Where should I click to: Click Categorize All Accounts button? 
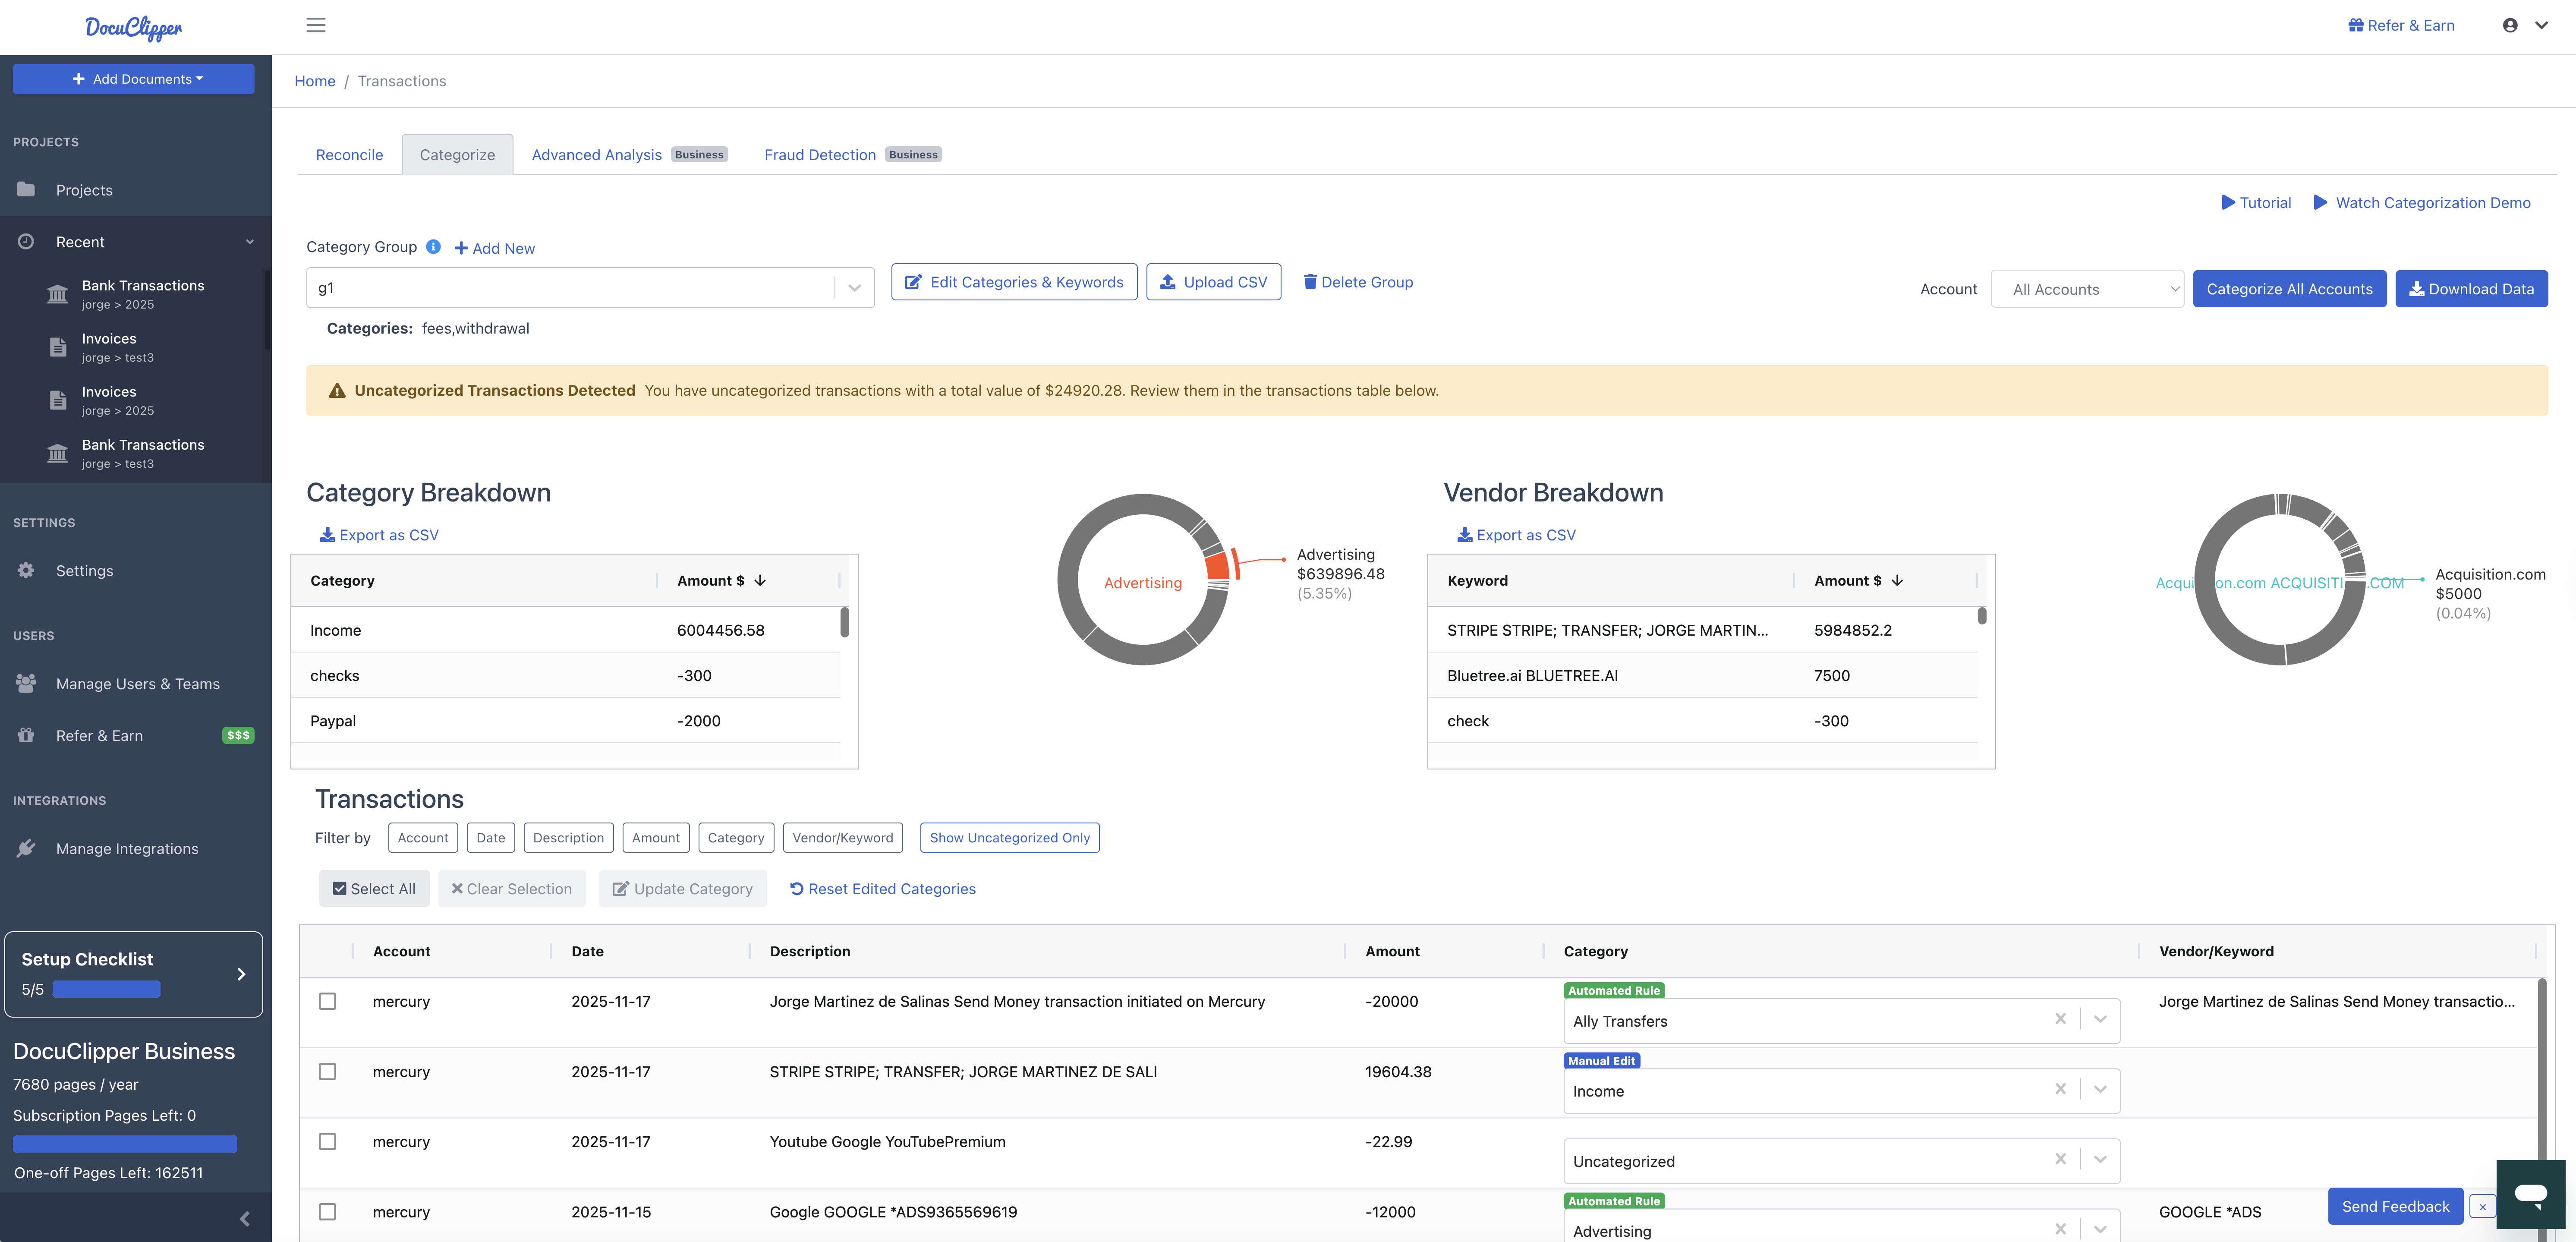tap(2289, 289)
